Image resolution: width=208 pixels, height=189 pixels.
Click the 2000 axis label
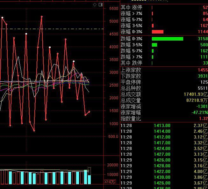(114, 98)
